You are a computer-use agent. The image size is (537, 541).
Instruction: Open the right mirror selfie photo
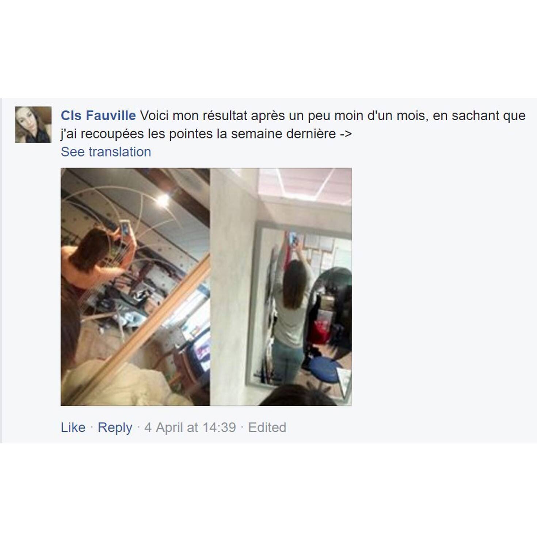pos(281,287)
